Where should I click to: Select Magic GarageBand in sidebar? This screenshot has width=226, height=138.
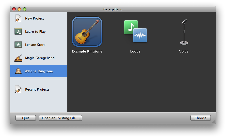[39, 58]
